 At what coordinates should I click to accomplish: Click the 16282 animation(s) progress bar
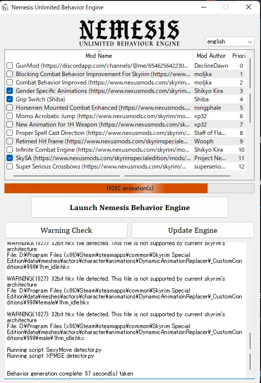point(130,188)
